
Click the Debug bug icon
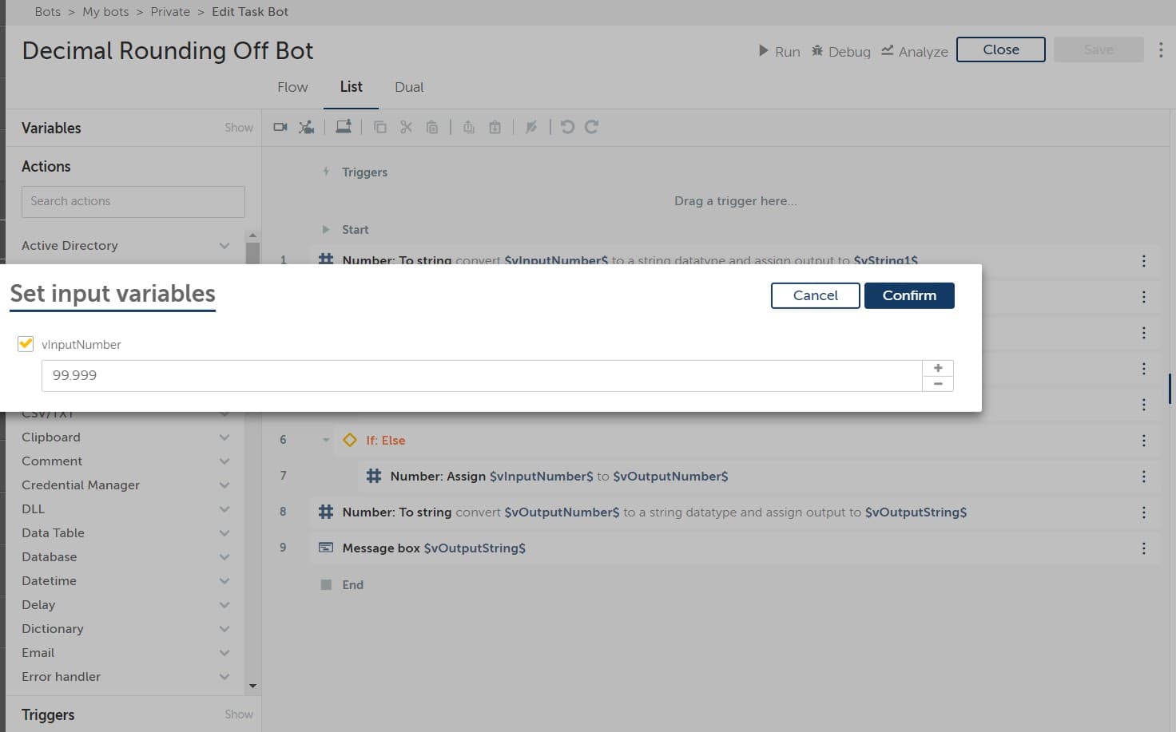coord(817,51)
